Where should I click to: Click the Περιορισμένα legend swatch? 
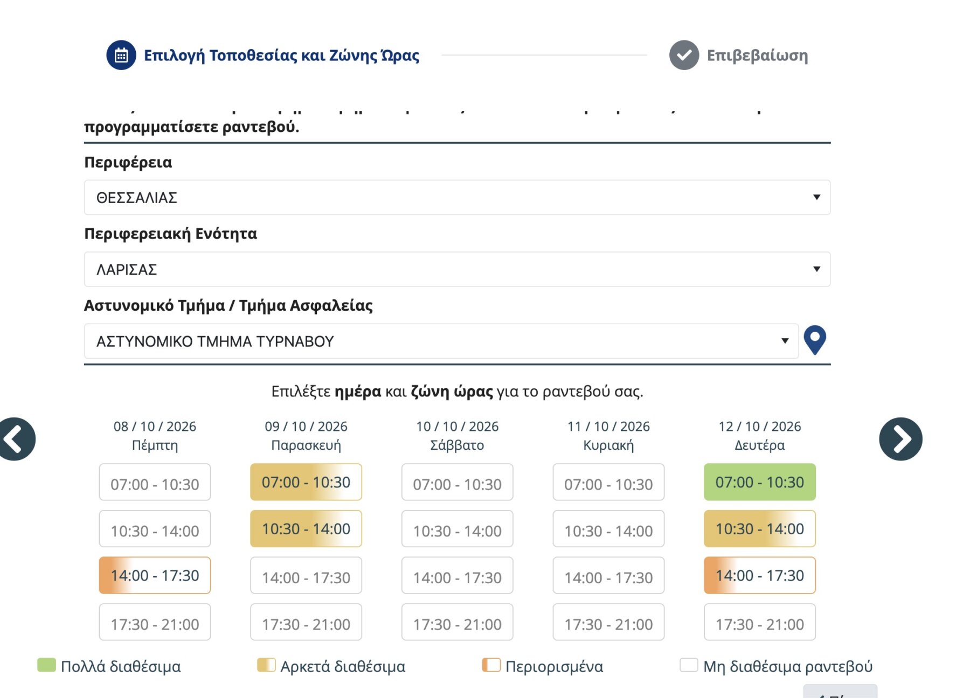click(x=491, y=665)
